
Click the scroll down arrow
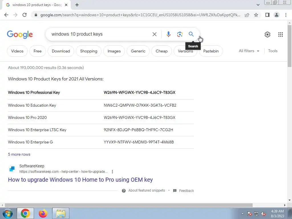289,200
